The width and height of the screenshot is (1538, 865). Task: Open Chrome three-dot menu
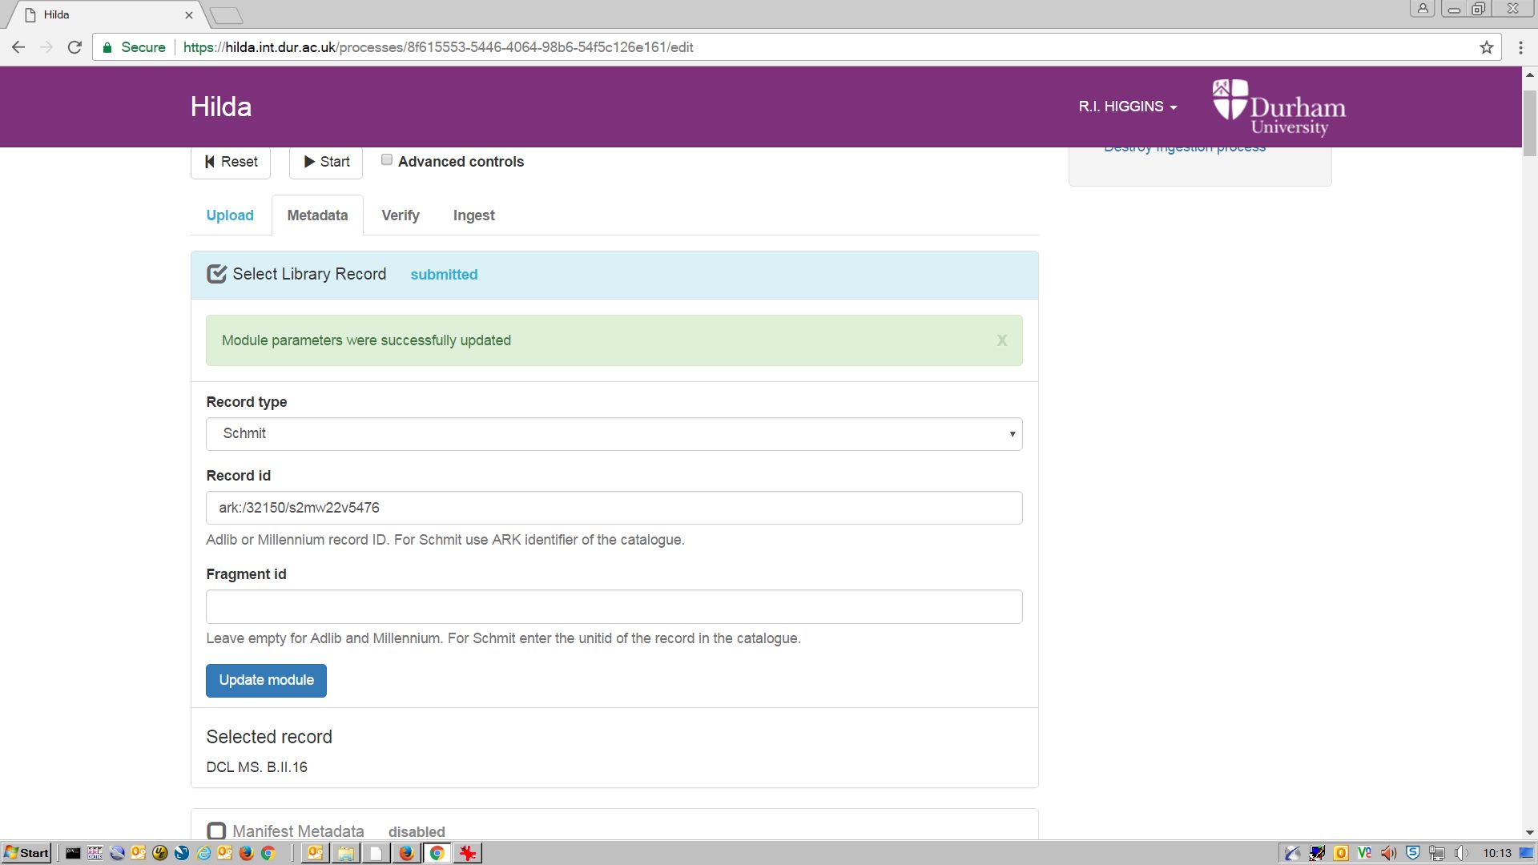pyautogui.click(x=1520, y=47)
